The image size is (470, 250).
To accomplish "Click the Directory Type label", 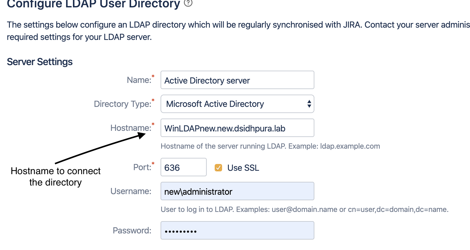I will coord(123,104).
